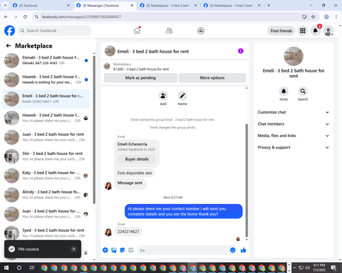The image size is (342, 273).
Task: Open the account profile avatar menu
Action: click(328, 31)
